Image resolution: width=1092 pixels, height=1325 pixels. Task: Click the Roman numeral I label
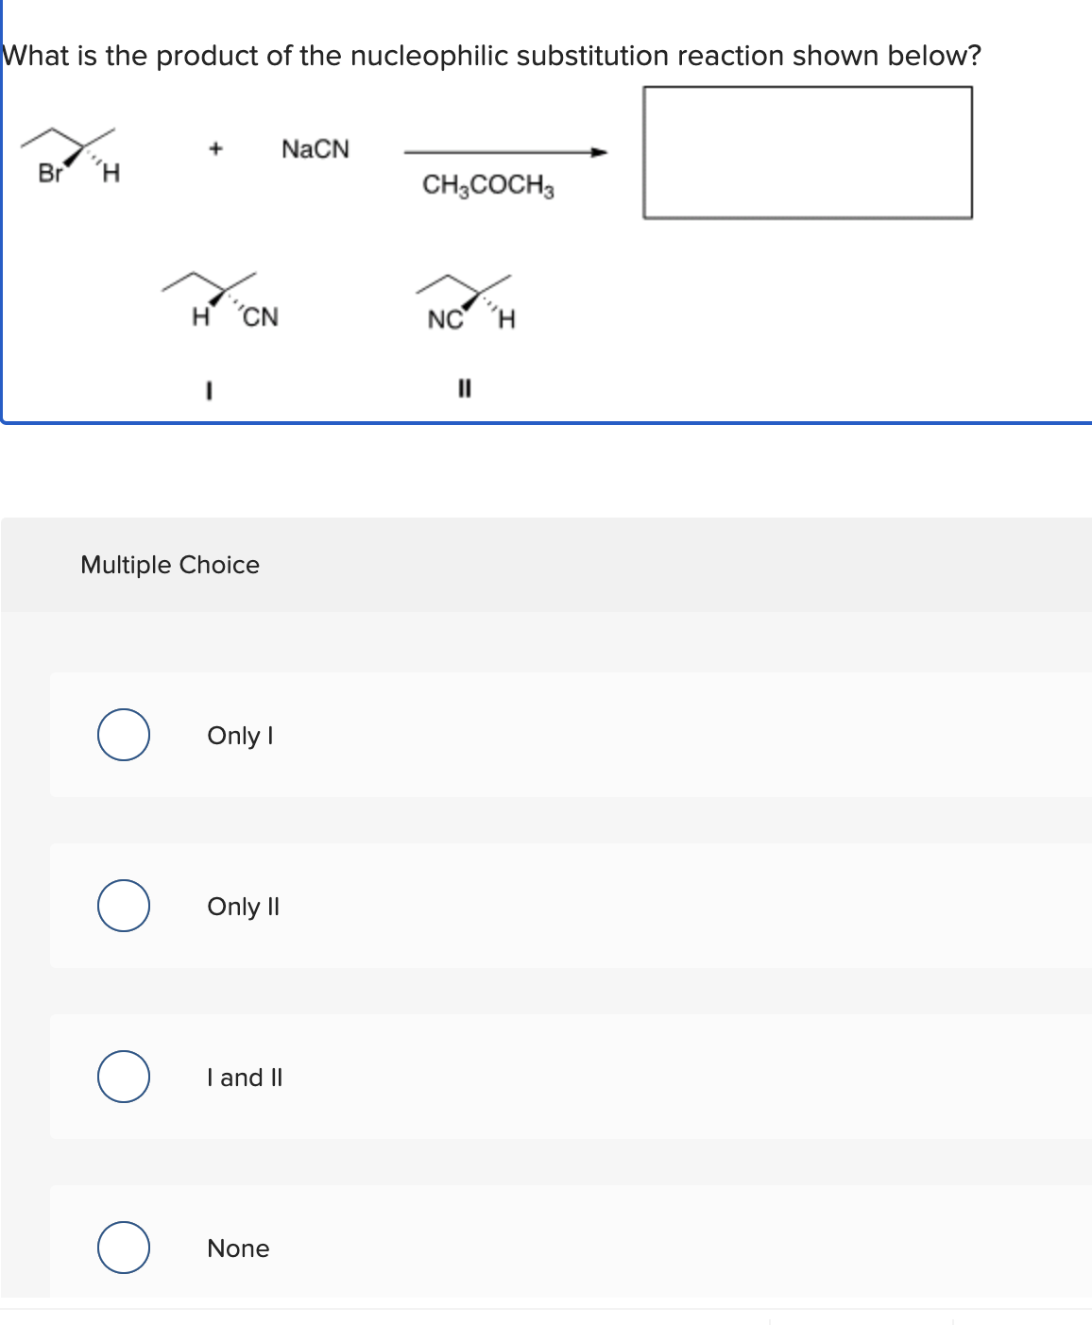pos(209,387)
